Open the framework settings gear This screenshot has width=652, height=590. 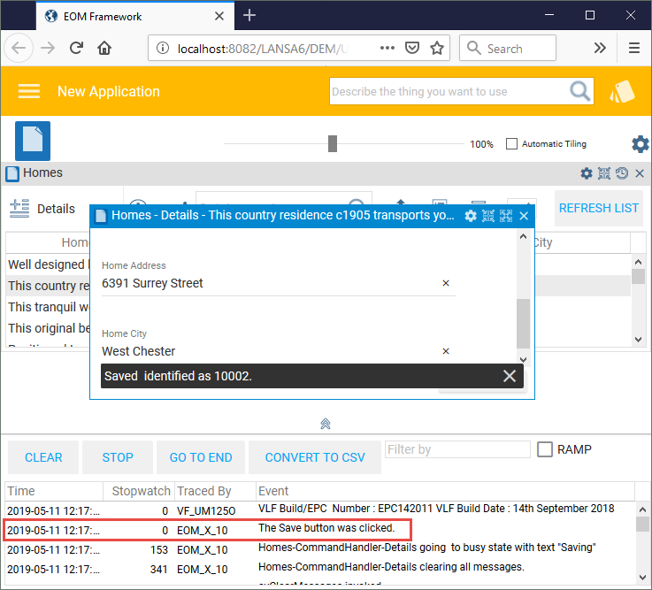[x=640, y=144]
